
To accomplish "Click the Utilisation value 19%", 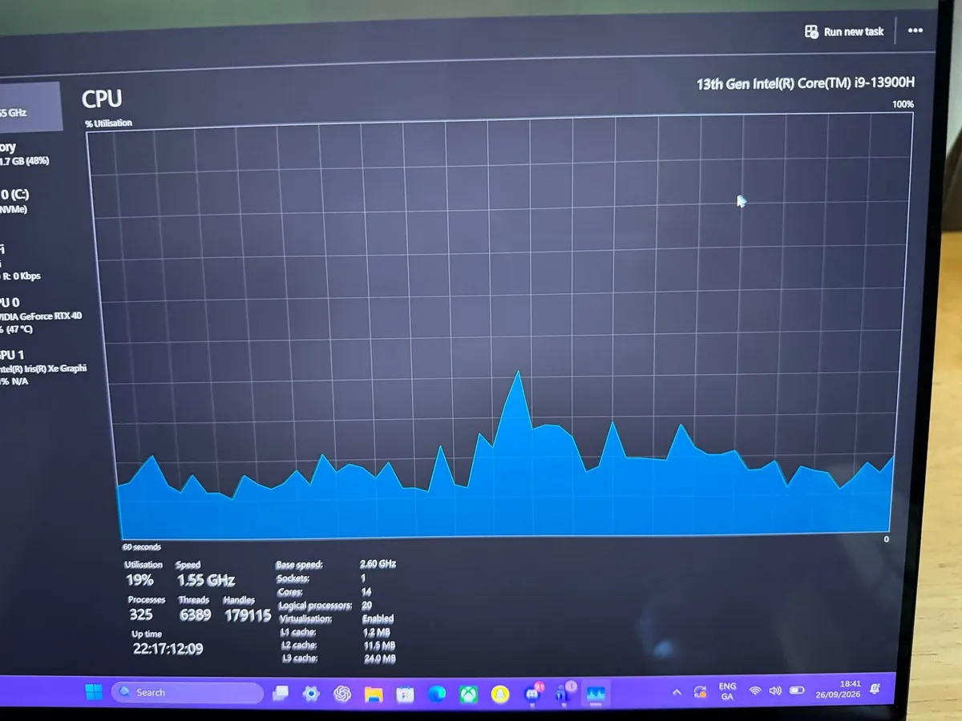I will 139,580.
